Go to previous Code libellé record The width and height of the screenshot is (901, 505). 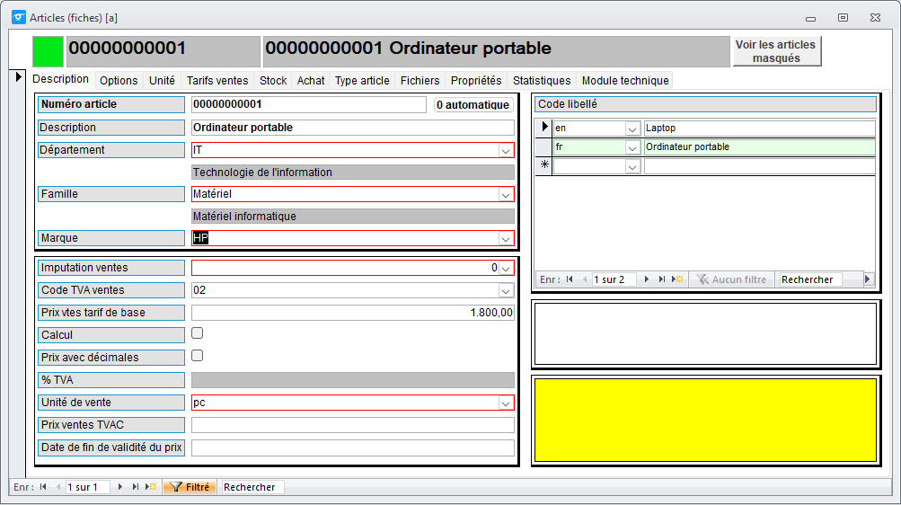tap(585, 279)
